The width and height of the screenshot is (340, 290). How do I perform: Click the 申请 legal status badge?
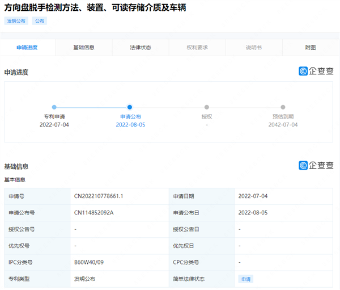point(246,279)
